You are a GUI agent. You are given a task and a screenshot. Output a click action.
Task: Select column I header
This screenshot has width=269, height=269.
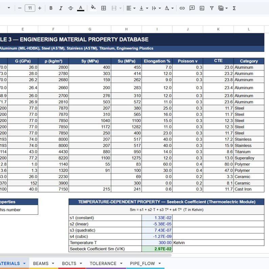pyautogui.click(x=157, y=29)
